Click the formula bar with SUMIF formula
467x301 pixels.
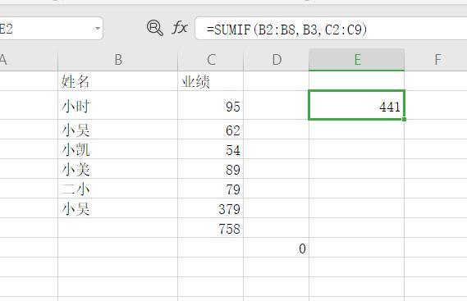click(x=331, y=29)
